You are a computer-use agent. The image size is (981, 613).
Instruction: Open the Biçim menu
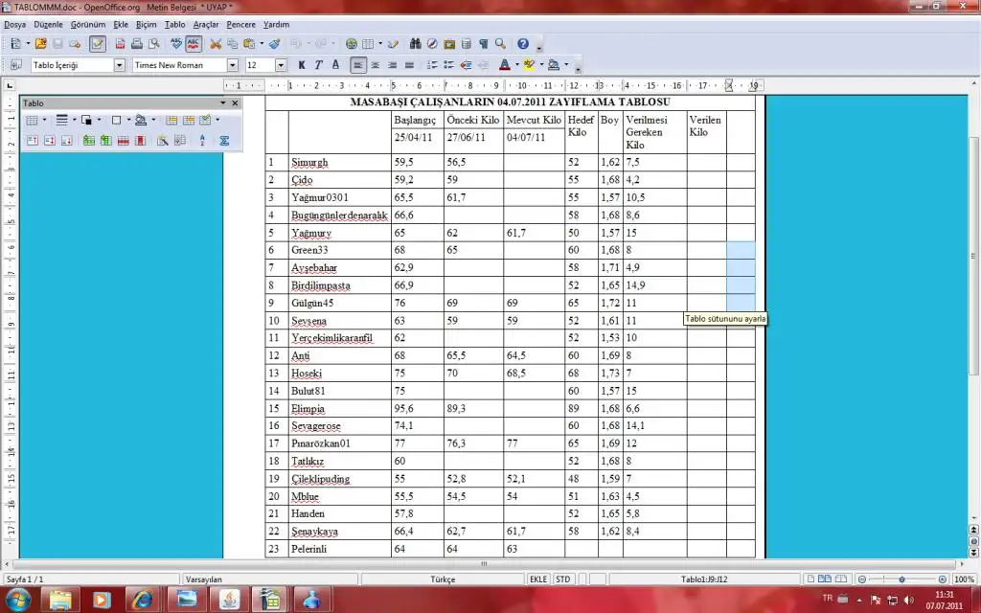[x=147, y=24]
